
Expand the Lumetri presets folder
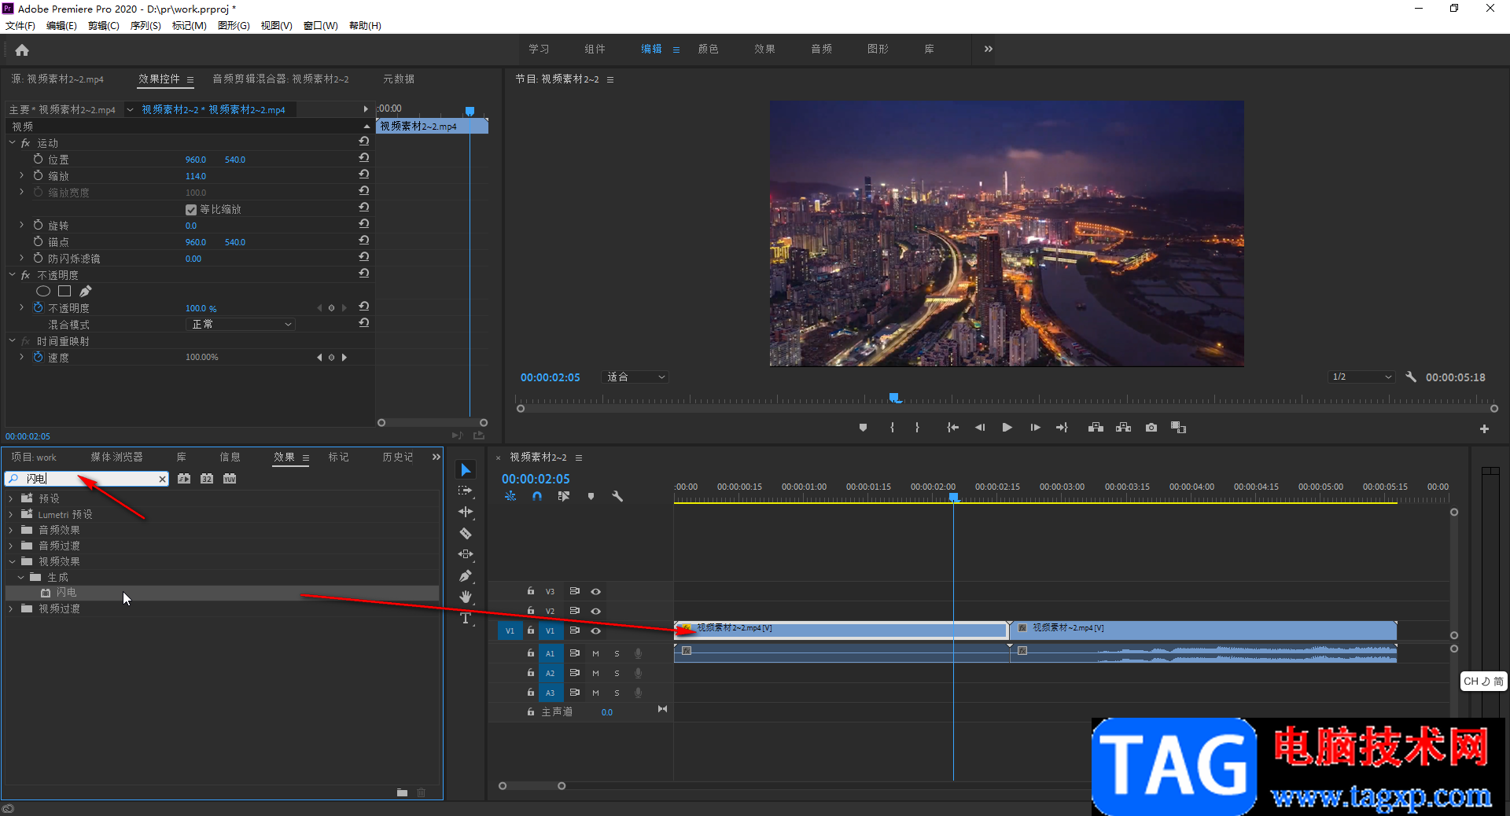11,514
